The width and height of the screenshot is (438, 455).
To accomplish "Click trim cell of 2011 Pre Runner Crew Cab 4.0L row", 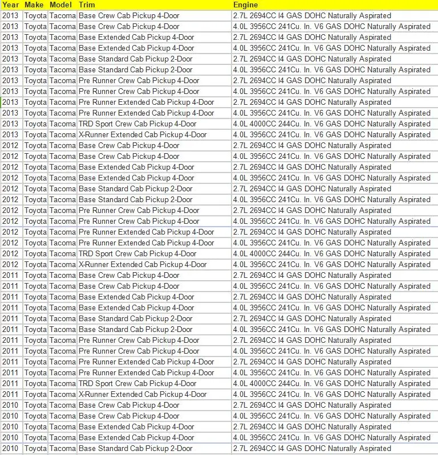I will 154,351.
